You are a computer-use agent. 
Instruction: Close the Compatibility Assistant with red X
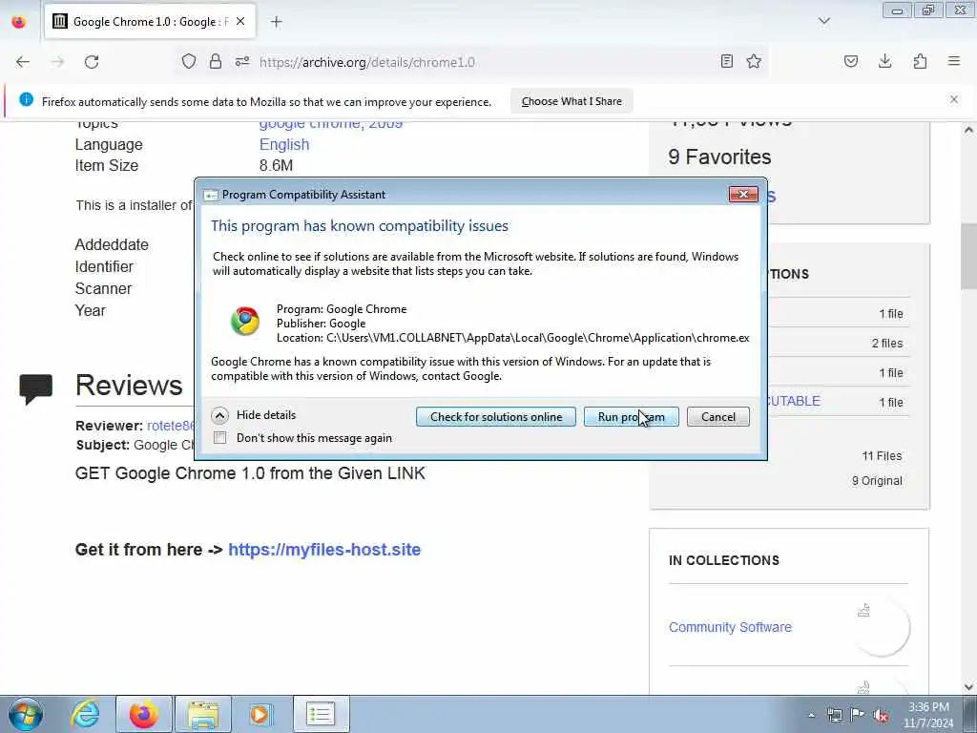click(743, 195)
